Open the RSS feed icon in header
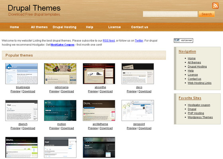This screenshot has width=223, height=159. coord(215,6)
